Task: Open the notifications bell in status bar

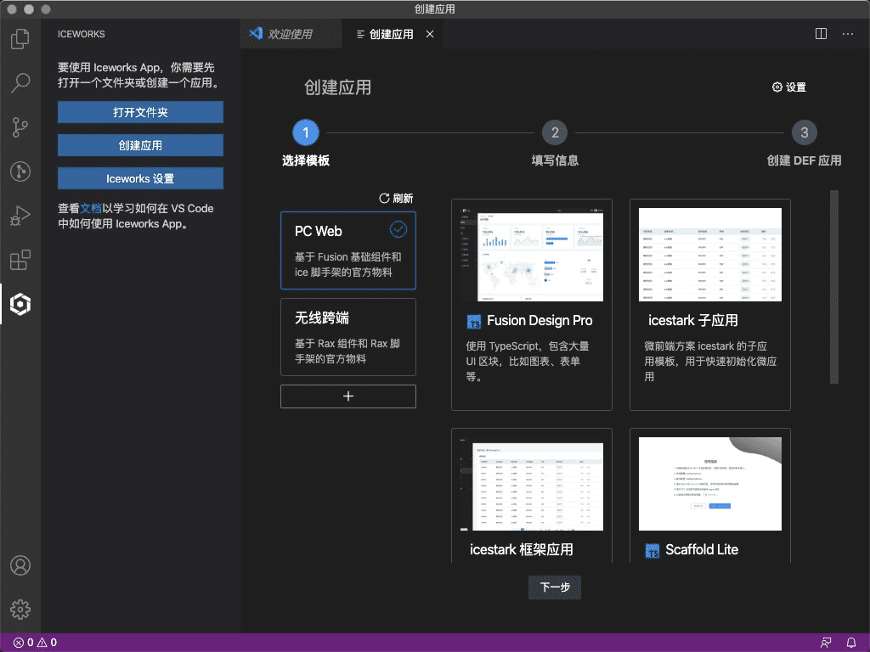Action: coord(851,642)
